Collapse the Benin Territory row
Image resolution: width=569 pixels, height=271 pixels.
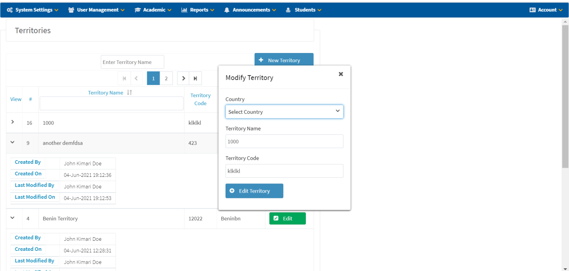click(12, 218)
